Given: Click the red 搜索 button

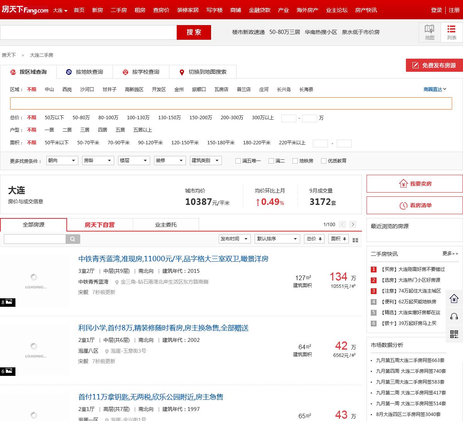Looking at the screenshot, I should (194, 32).
